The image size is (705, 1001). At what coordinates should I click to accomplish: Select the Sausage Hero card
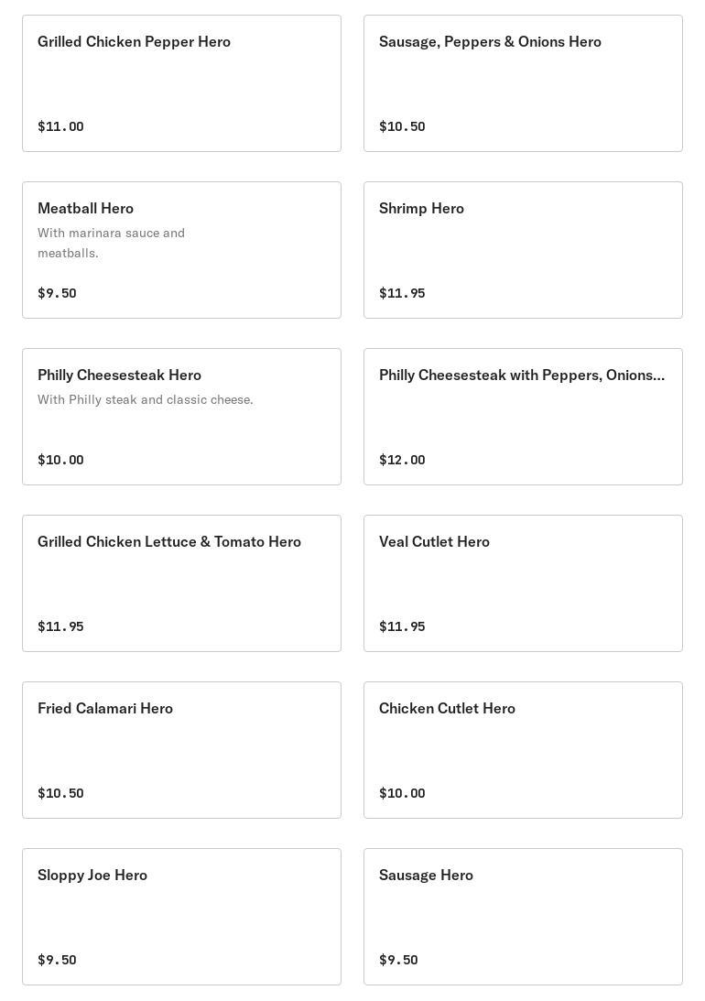pyautogui.click(x=523, y=917)
